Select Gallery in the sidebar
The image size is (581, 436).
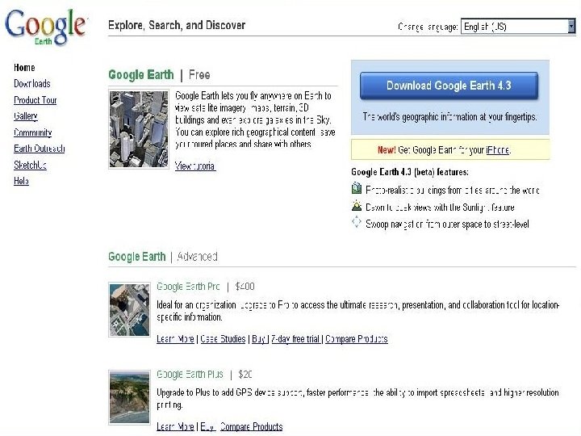click(25, 116)
